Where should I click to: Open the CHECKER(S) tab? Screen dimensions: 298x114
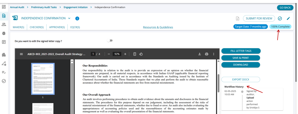click(x=37, y=27)
